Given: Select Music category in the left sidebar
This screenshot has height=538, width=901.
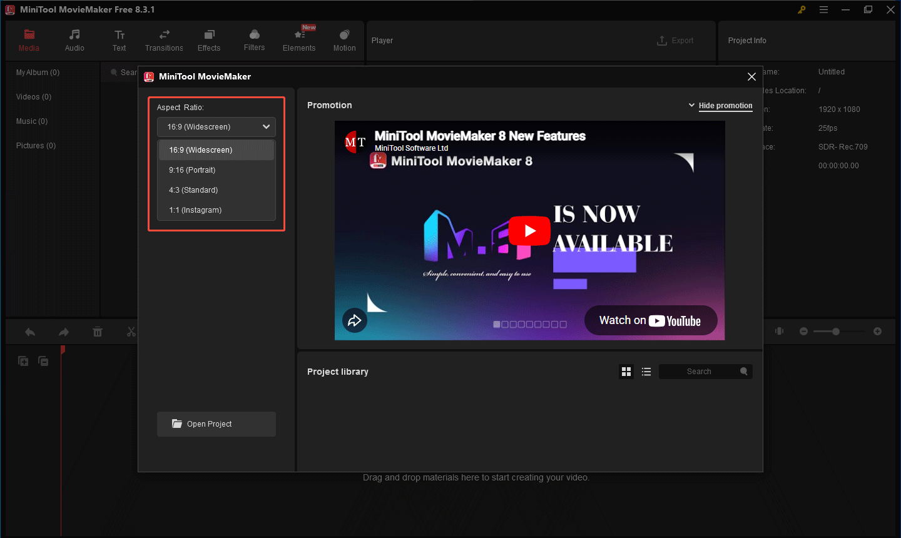Looking at the screenshot, I should (x=31, y=121).
